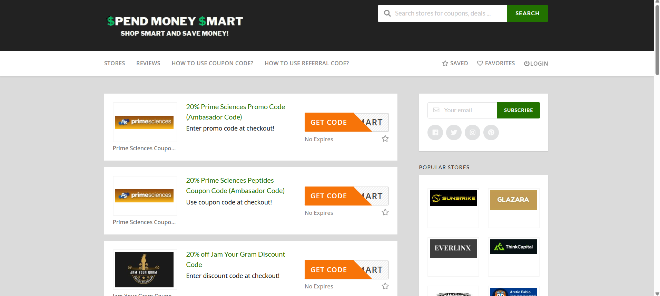Image resolution: width=660 pixels, height=296 pixels.
Task: Open Favorites list
Action: tap(496, 64)
